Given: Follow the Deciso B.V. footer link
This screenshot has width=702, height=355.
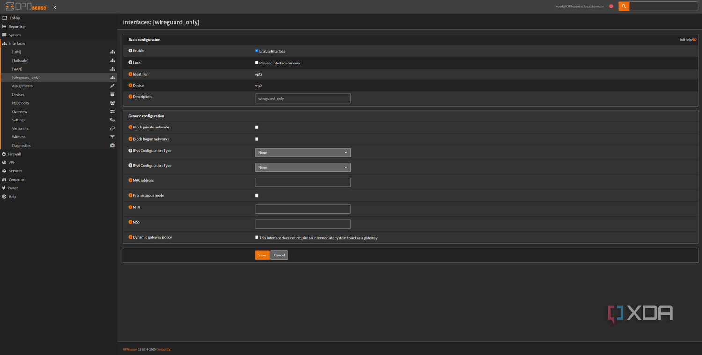Looking at the screenshot, I should pos(164,349).
